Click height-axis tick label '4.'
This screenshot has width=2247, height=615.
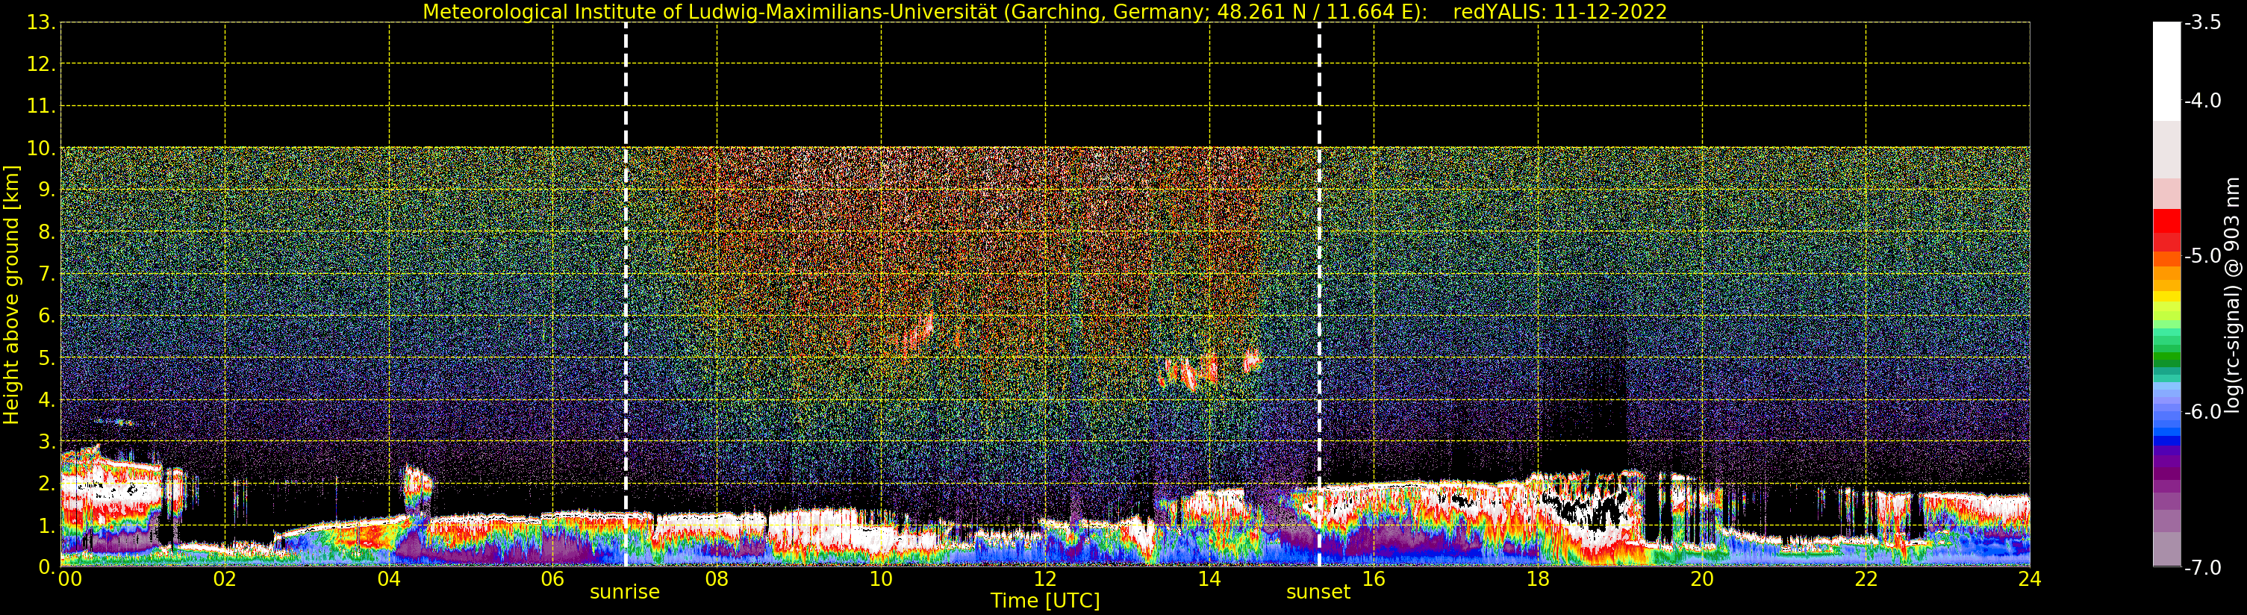click(x=47, y=399)
